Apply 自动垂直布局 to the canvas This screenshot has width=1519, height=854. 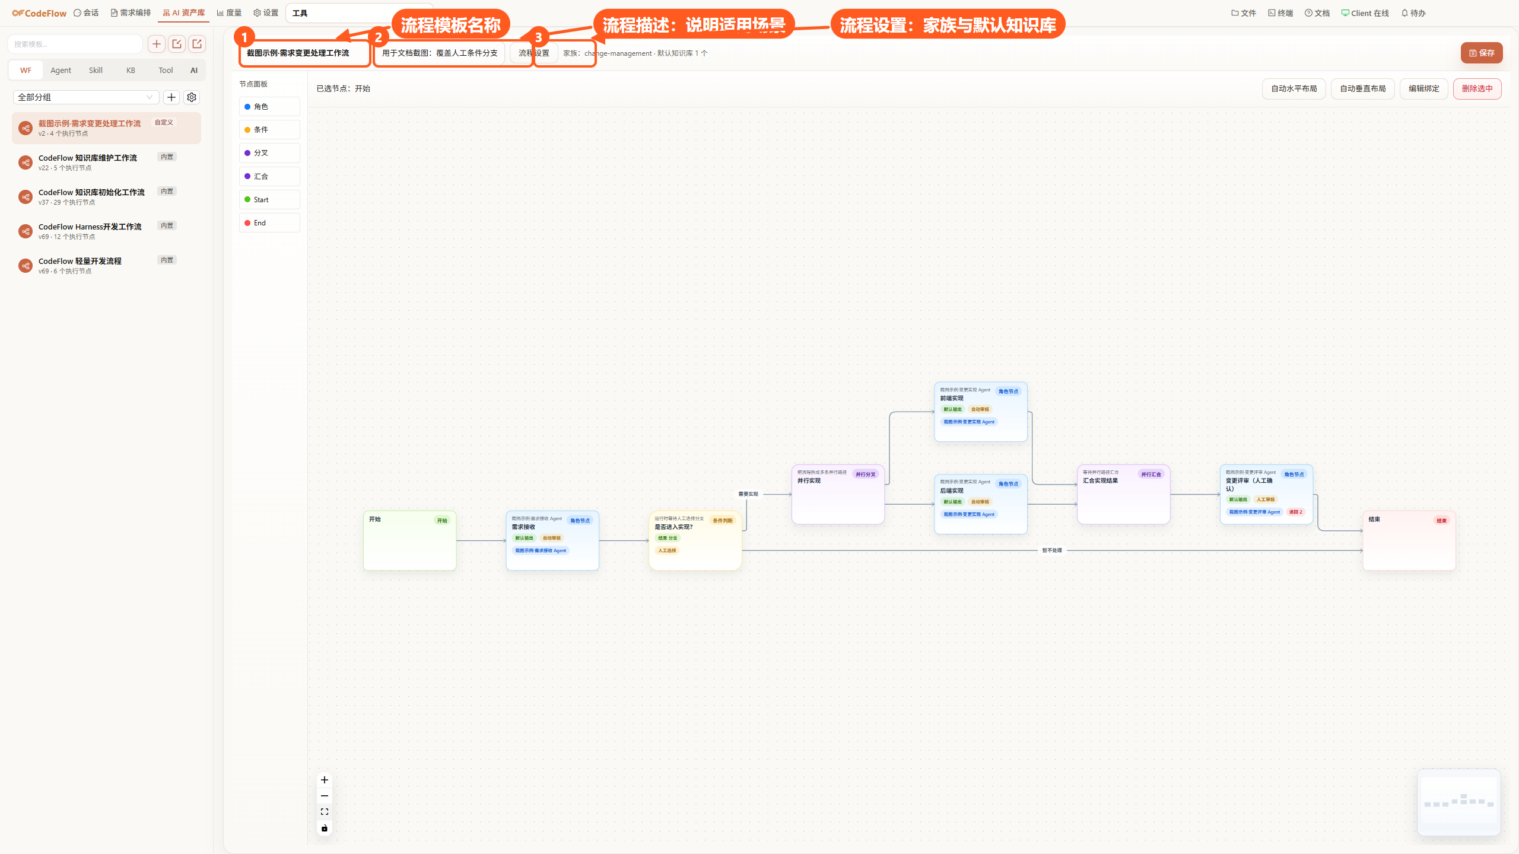[x=1362, y=89]
